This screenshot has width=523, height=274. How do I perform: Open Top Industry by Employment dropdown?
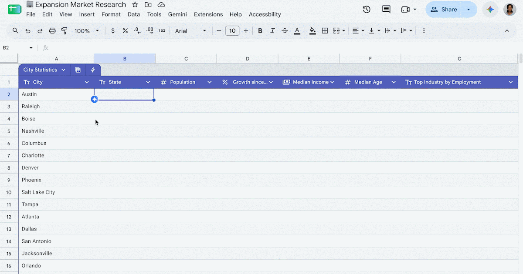(x=511, y=82)
